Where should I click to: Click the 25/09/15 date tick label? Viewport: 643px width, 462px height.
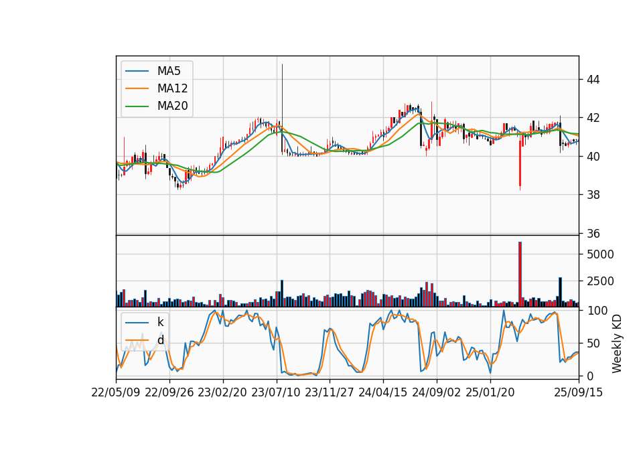pos(579,392)
